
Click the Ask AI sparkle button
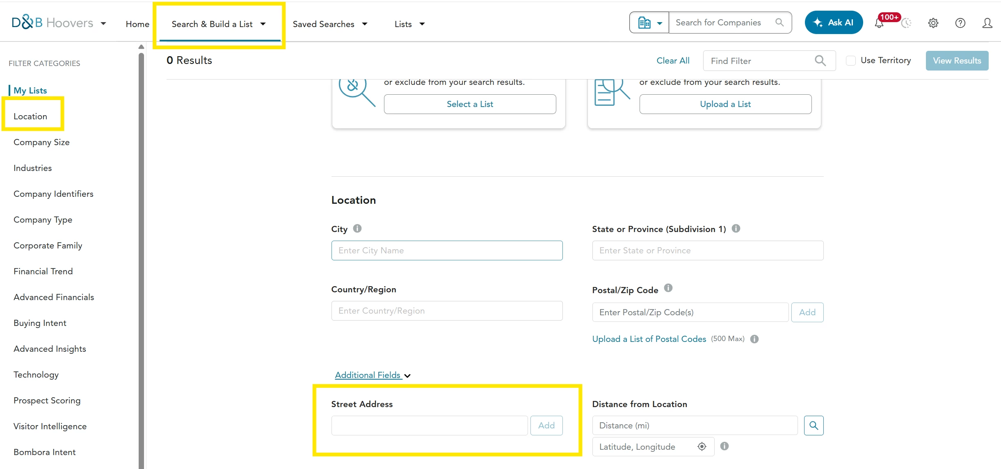(x=834, y=23)
